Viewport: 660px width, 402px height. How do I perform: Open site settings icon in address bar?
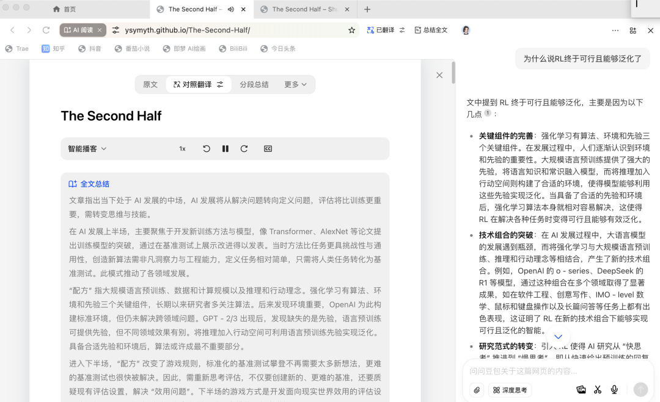click(x=116, y=30)
